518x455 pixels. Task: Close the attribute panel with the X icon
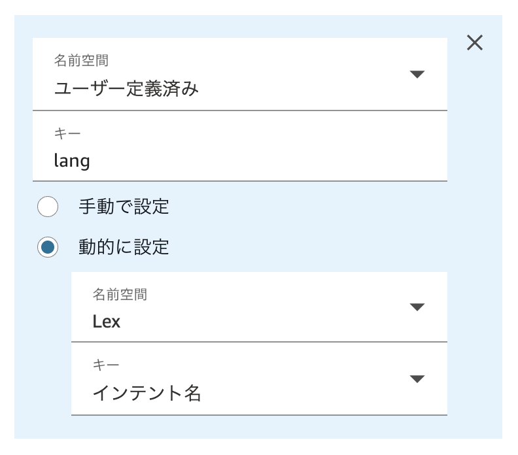(475, 43)
